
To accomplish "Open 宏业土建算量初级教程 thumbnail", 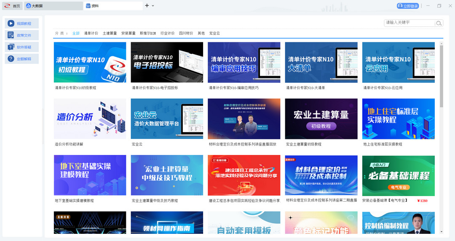I will click(x=321, y=119).
